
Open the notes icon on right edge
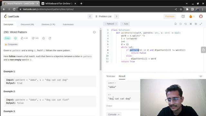pyautogui.click(x=203, y=50)
